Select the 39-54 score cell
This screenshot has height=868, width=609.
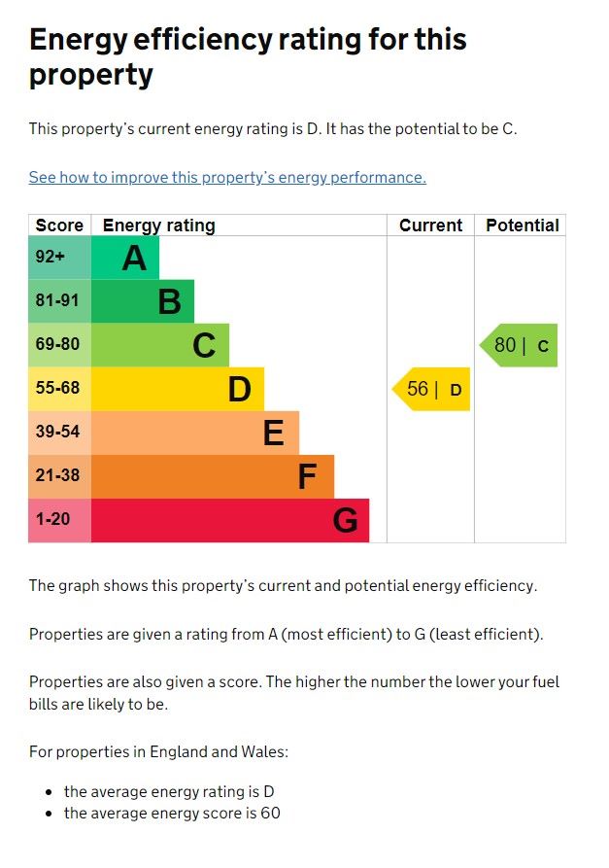pos(60,433)
